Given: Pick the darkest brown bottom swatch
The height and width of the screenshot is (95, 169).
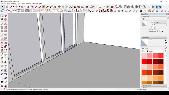Looking at the screenshot, I should (x=161, y=83).
